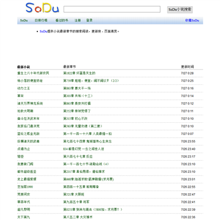Open chapter 第一千一百七十节 link
The height and width of the screenshot is (220, 220).
click(x=86, y=164)
